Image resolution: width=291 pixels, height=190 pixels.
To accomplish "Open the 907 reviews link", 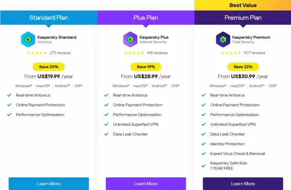I will (x=254, y=53).
